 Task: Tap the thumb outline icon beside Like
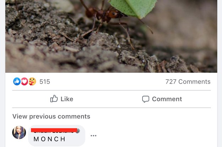[54, 98]
